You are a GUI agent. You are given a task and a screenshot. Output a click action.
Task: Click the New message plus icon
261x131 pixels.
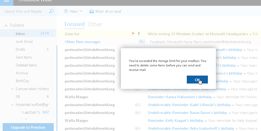tap(66, 11)
